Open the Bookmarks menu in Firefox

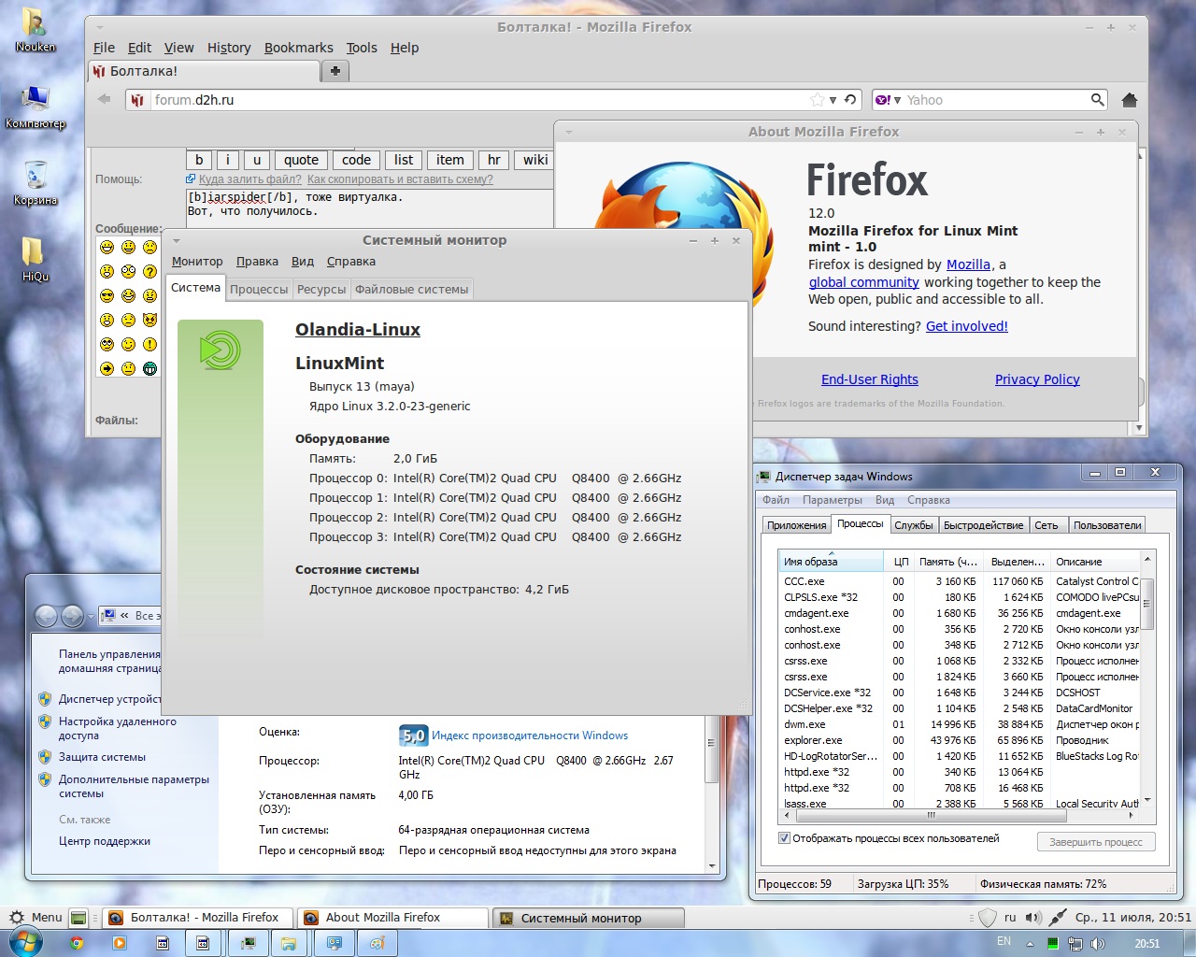298,48
